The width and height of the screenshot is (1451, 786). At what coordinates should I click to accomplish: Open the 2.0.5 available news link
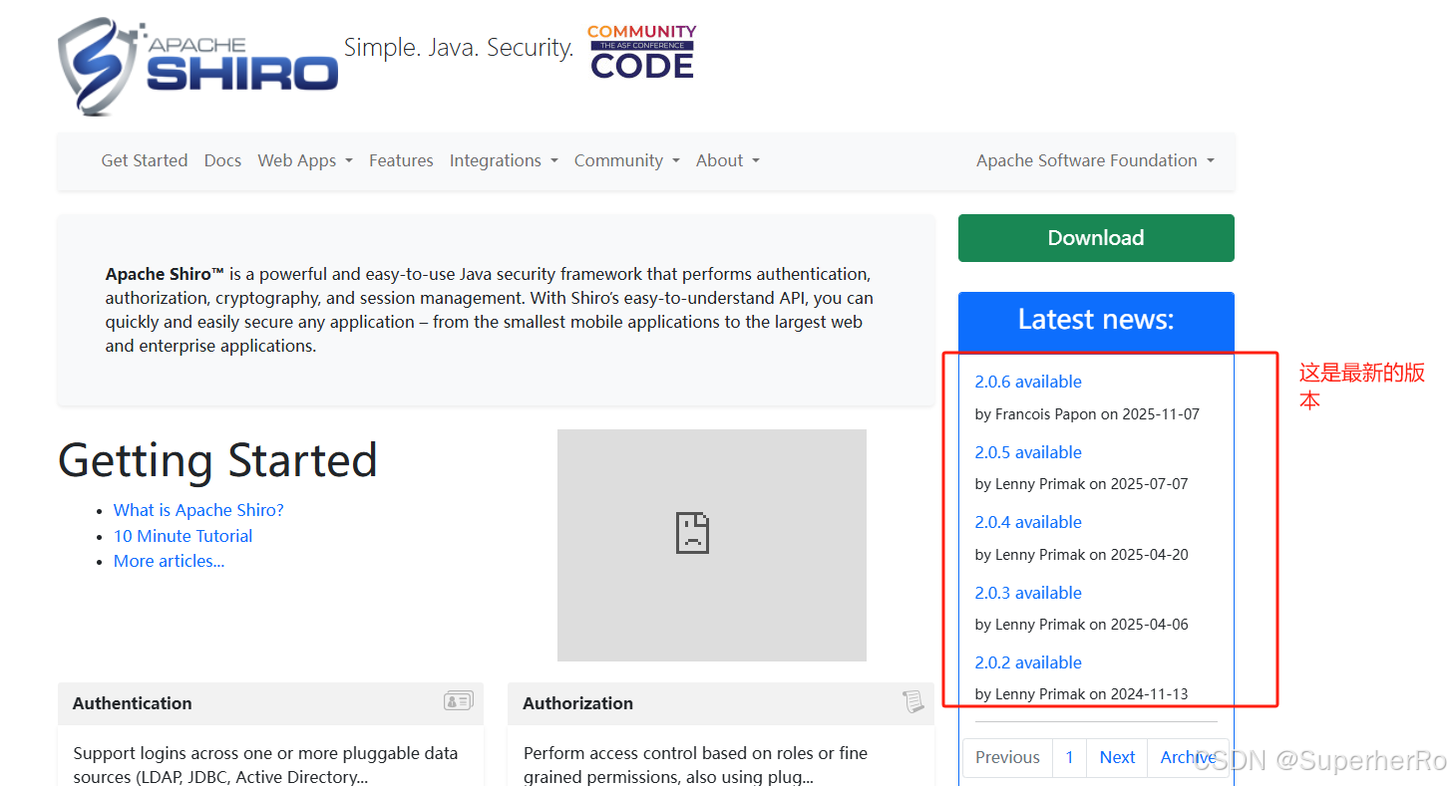(x=1028, y=452)
